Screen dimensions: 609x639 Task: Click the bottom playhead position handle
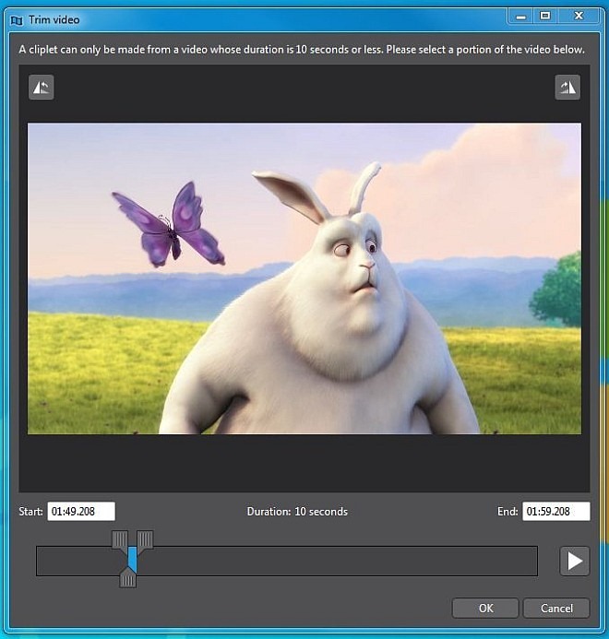point(127,579)
